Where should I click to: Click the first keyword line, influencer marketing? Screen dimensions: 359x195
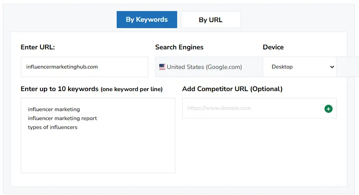tap(54, 109)
